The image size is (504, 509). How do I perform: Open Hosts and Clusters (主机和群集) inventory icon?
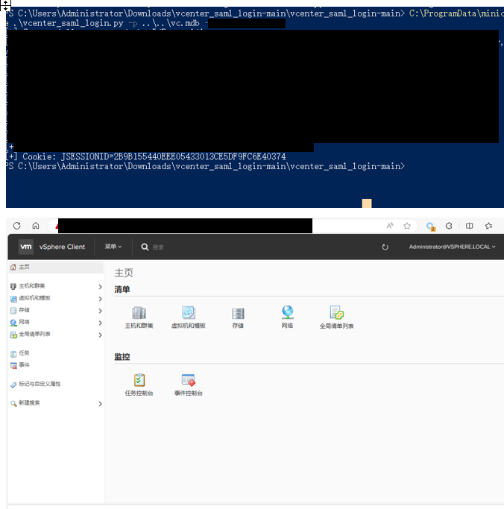(139, 313)
